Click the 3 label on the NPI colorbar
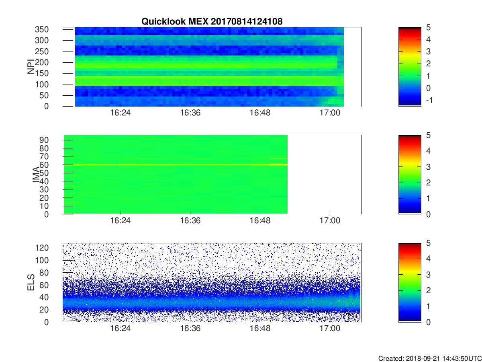Viewport: 482px width, 362px height. click(428, 51)
